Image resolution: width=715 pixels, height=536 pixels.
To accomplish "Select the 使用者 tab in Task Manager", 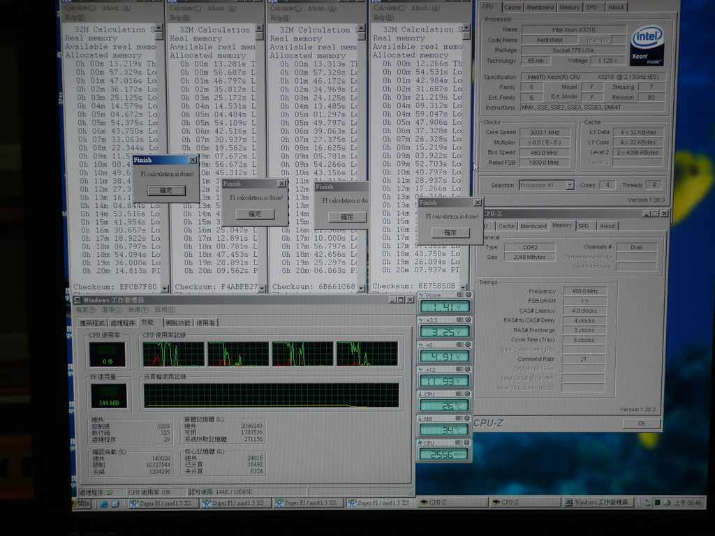I will click(x=206, y=323).
